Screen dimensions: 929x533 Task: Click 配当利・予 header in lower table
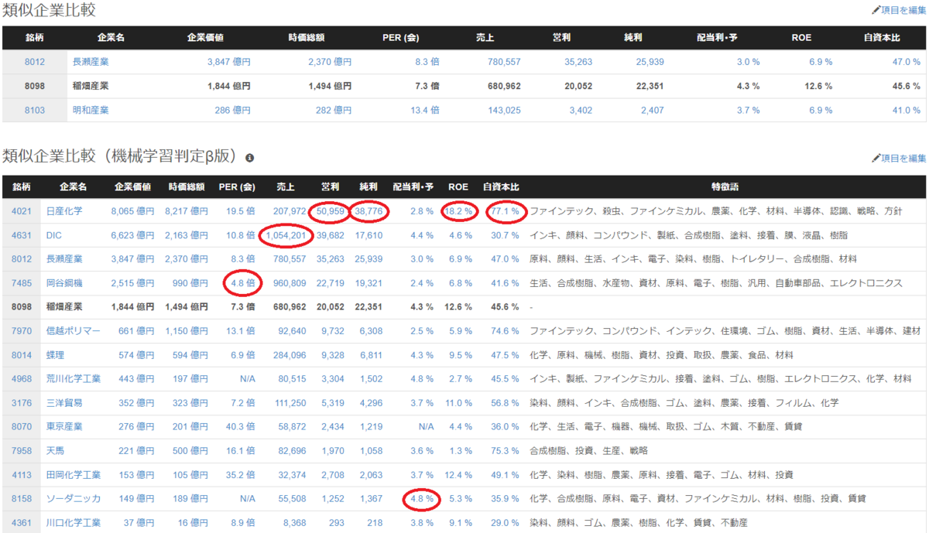coord(413,186)
